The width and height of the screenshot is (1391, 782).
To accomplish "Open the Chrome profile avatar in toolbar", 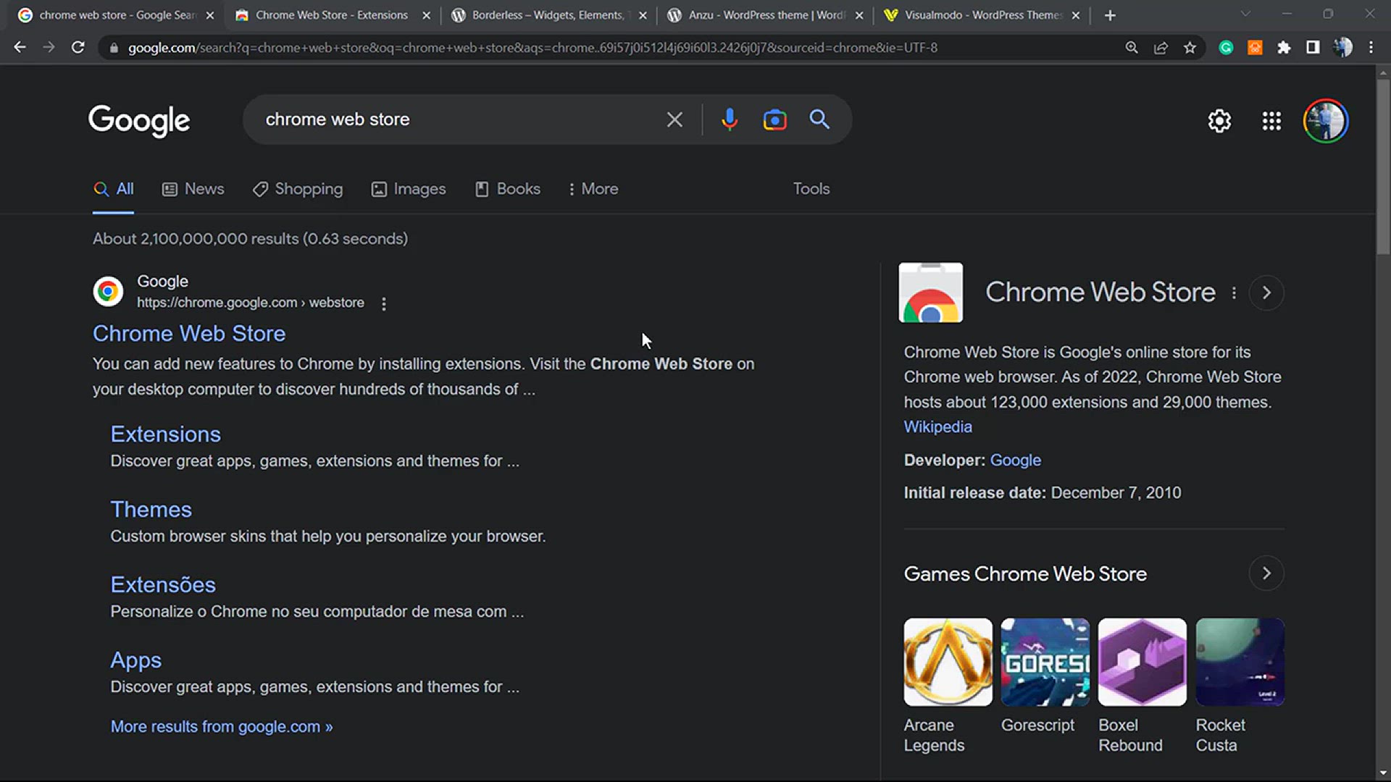I will [1342, 48].
